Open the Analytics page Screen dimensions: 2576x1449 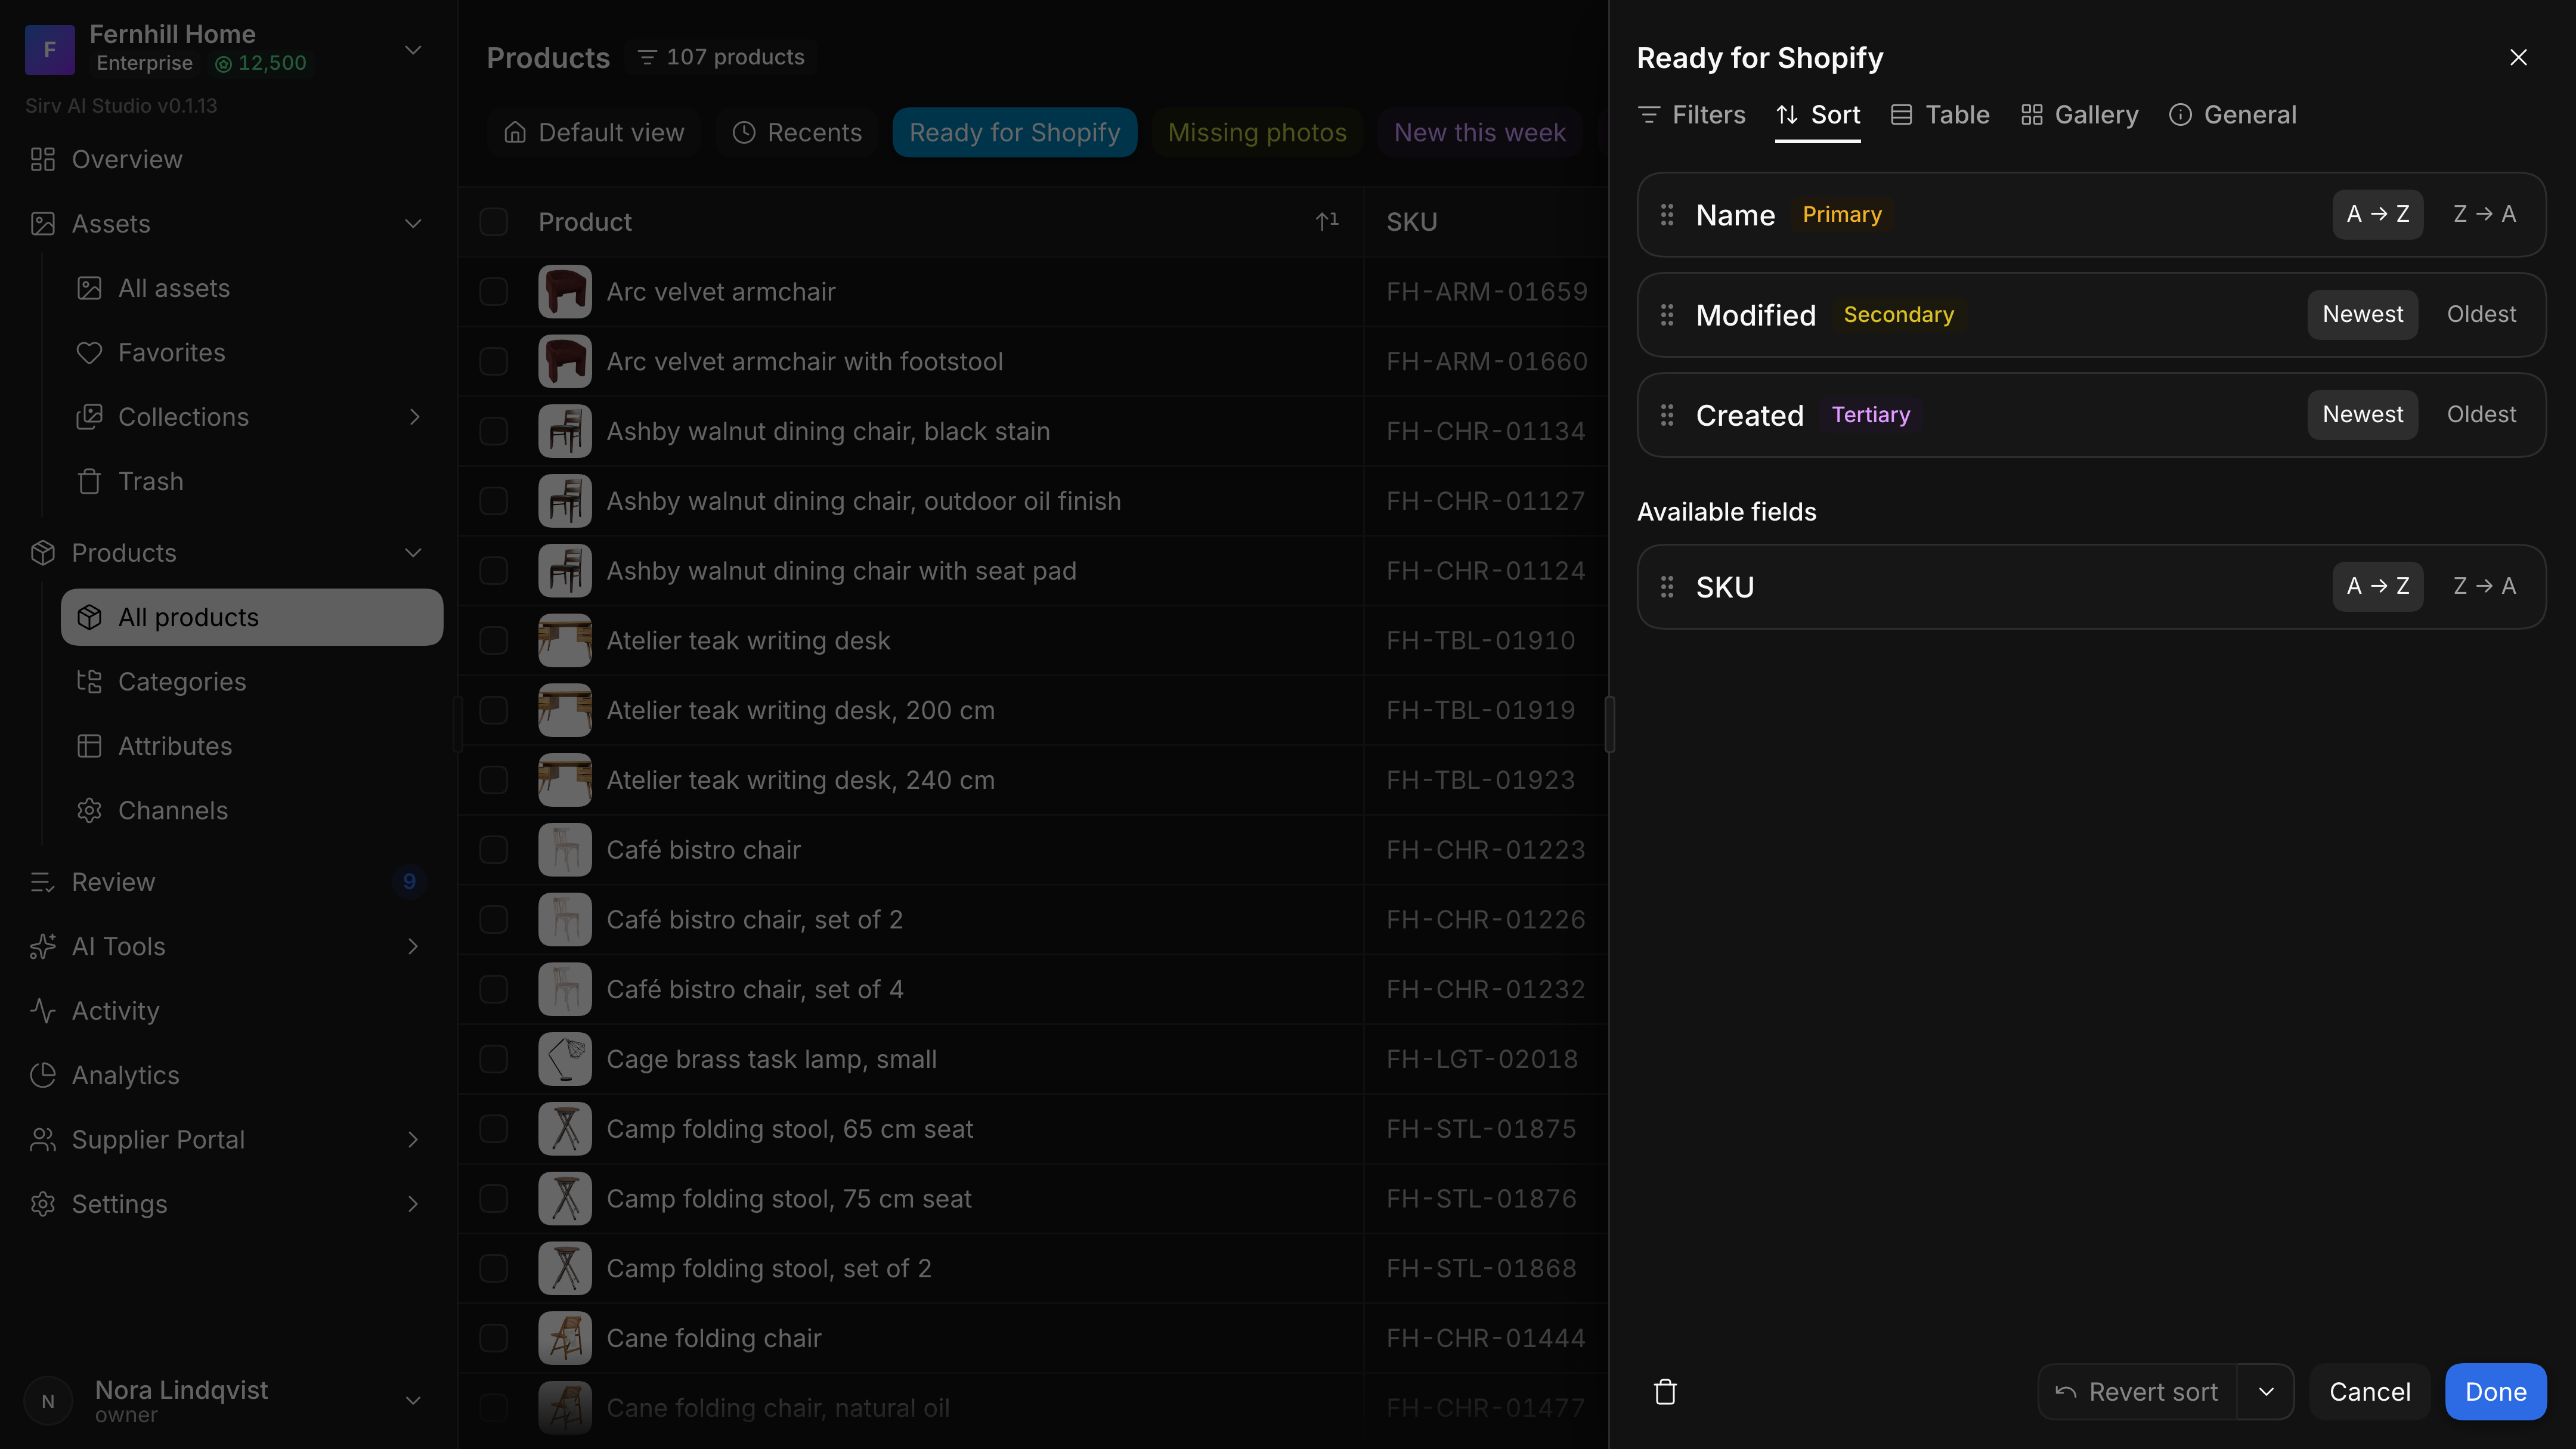[228, 1075]
